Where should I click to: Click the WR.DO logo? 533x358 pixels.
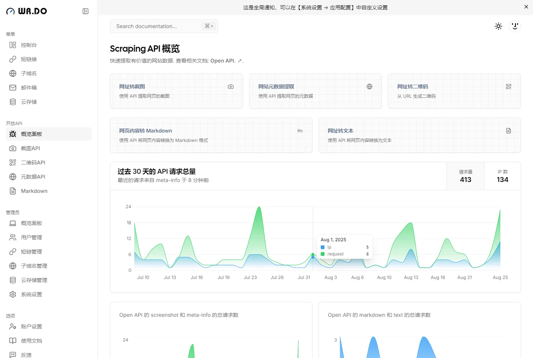[27, 11]
